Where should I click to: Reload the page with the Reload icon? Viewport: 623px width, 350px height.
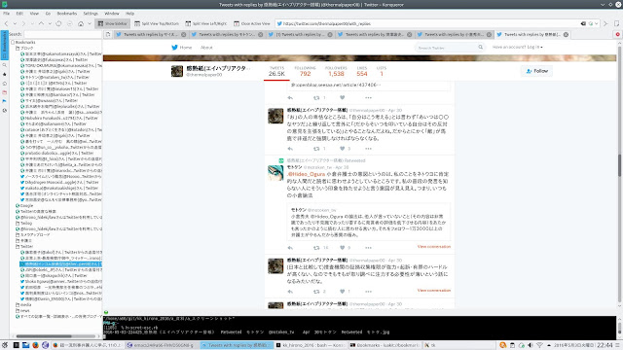[58, 23]
